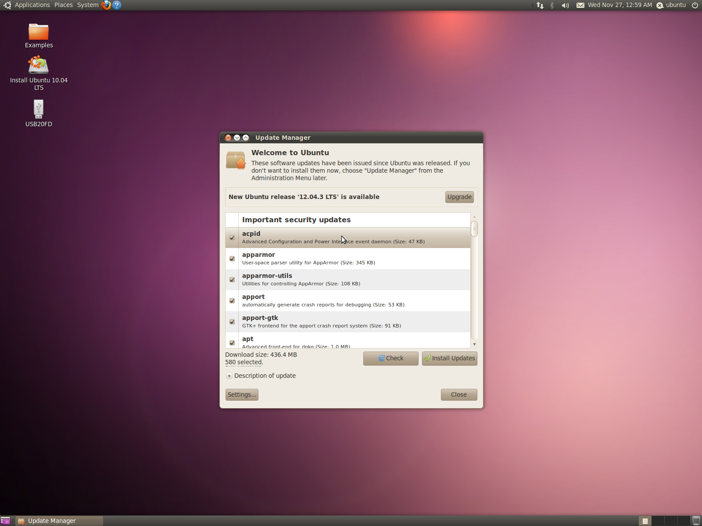Uncheck the acpid update checkbox

coord(232,238)
